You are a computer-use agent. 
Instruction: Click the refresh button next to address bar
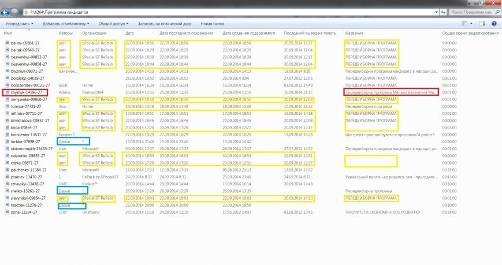[444, 12]
